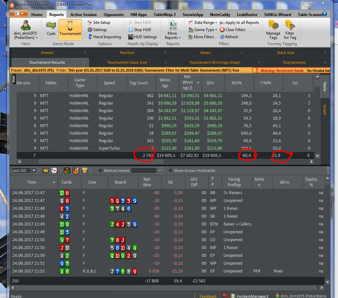Click the playing cards replayer icon
Image resolution: width=338 pixels, height=298 pixels.
coord(54,170)
